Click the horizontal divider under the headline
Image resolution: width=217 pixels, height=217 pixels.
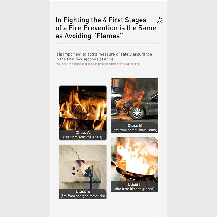click(x=109, y=44)
